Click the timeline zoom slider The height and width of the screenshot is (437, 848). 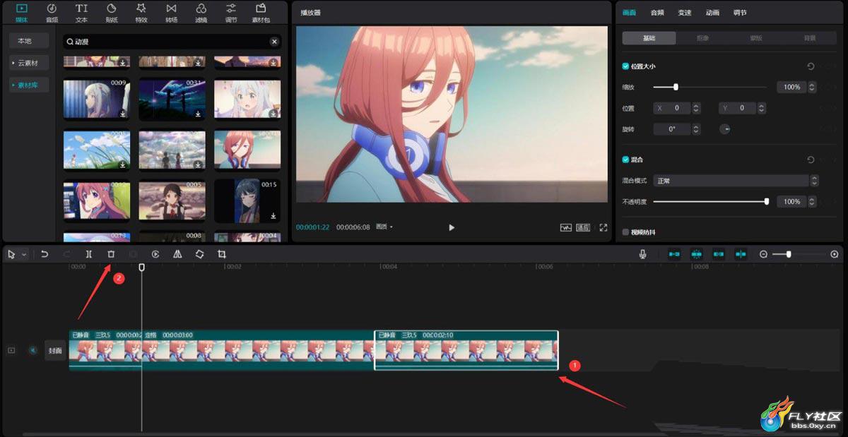(x=799, y=254)
